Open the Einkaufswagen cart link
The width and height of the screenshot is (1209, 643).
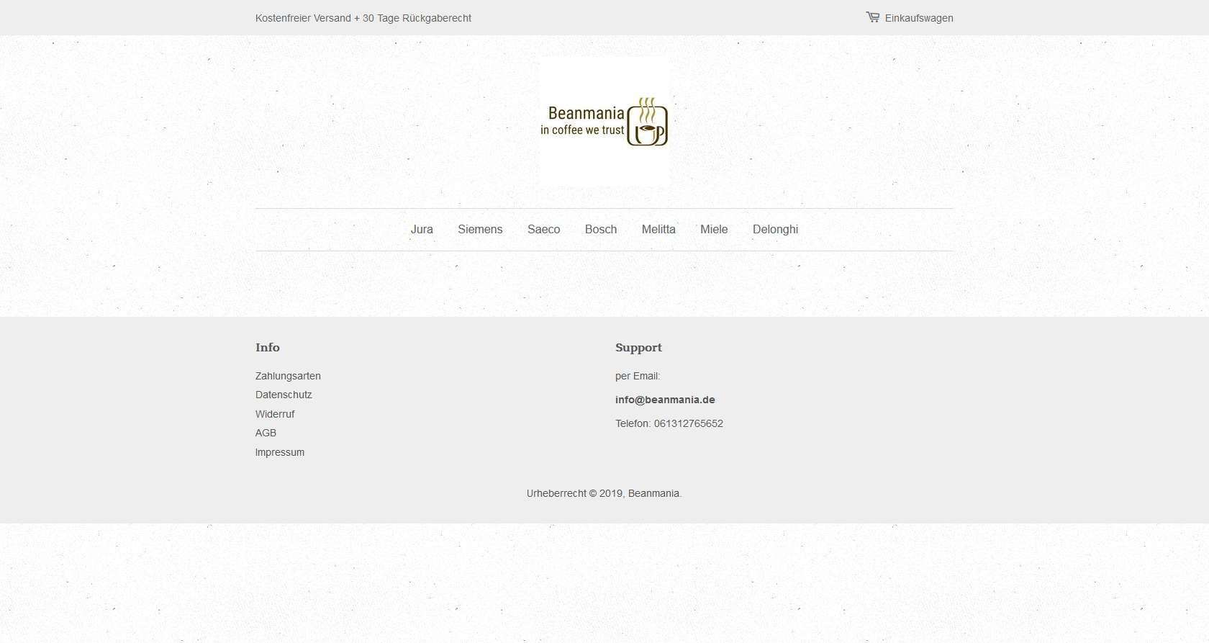click(910, 18)
